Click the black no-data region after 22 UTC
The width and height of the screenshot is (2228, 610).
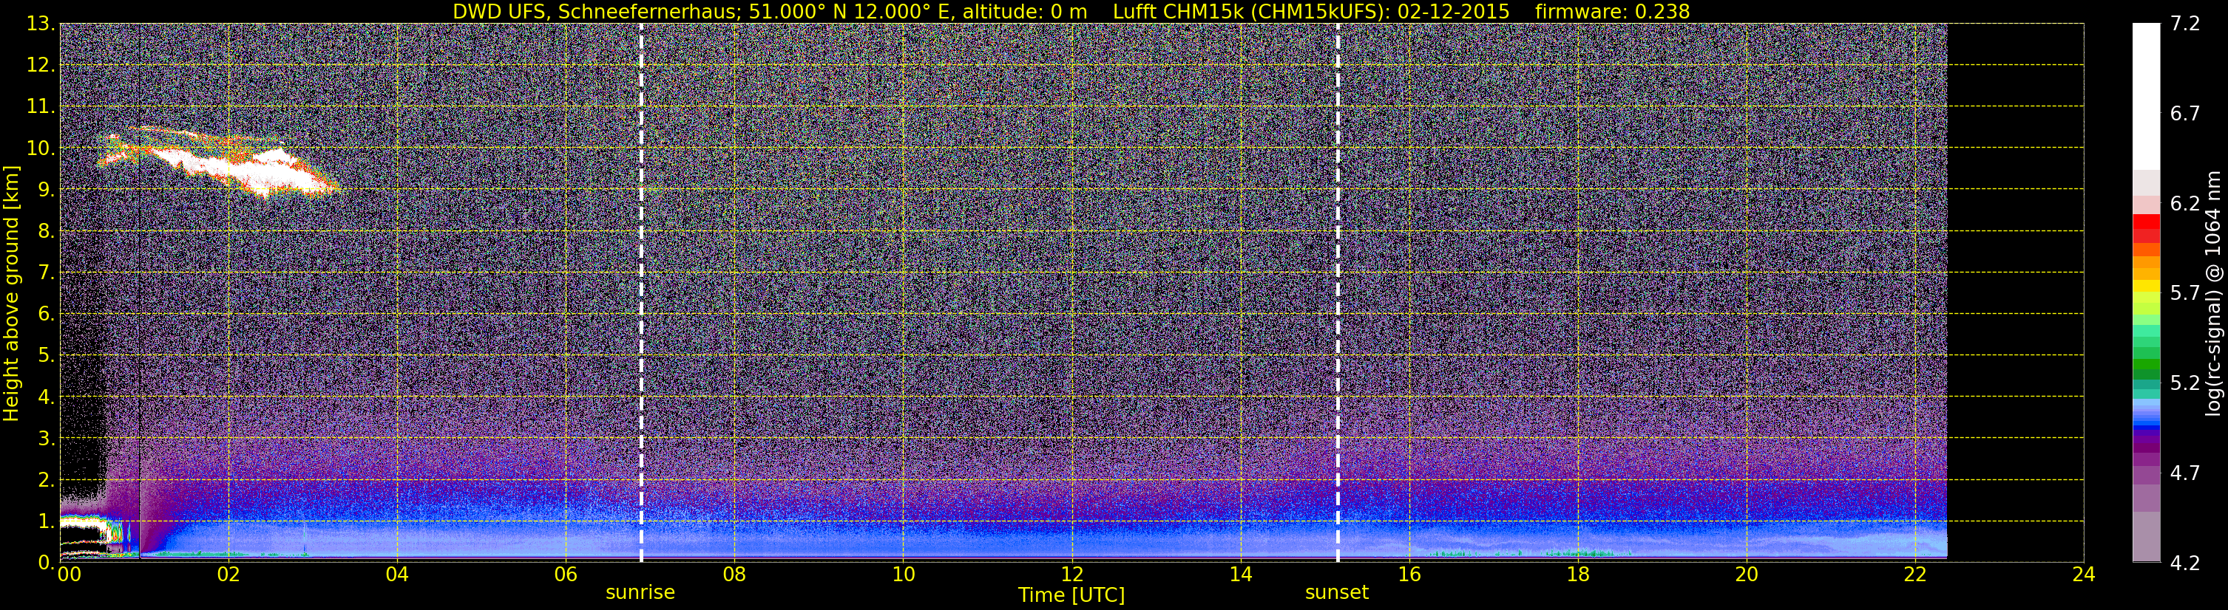pyautogui.click(x=2015, y=292)
